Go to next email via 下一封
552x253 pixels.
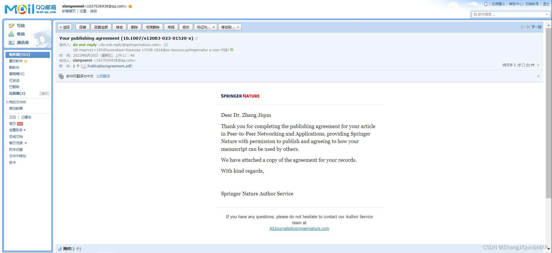[x=536, y=27]
